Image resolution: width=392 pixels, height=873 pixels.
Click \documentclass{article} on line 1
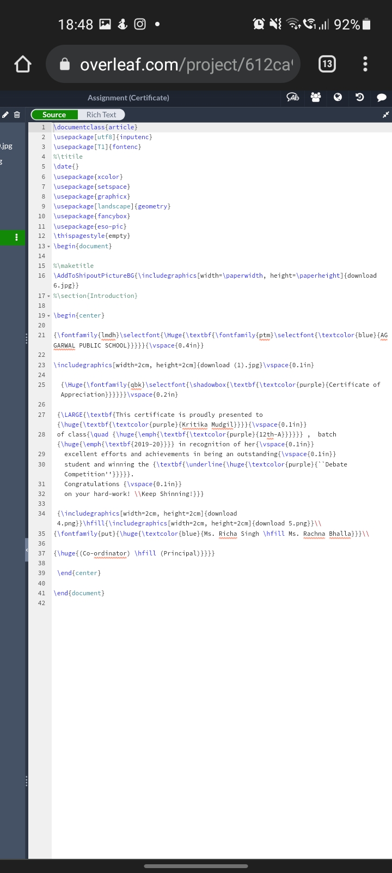pos(95,127)
